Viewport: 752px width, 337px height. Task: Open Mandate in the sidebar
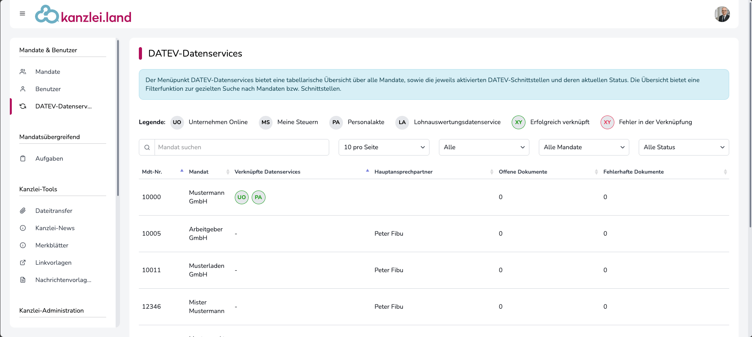point(48,72)
